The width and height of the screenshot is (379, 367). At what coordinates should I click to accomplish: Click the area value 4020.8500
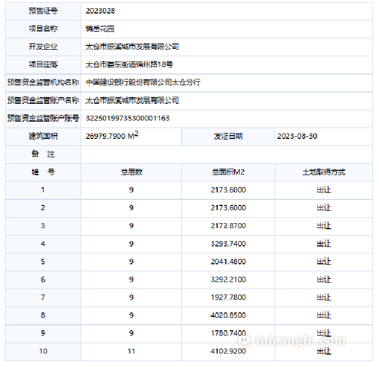pyautogui.click(x=228, y=315)
